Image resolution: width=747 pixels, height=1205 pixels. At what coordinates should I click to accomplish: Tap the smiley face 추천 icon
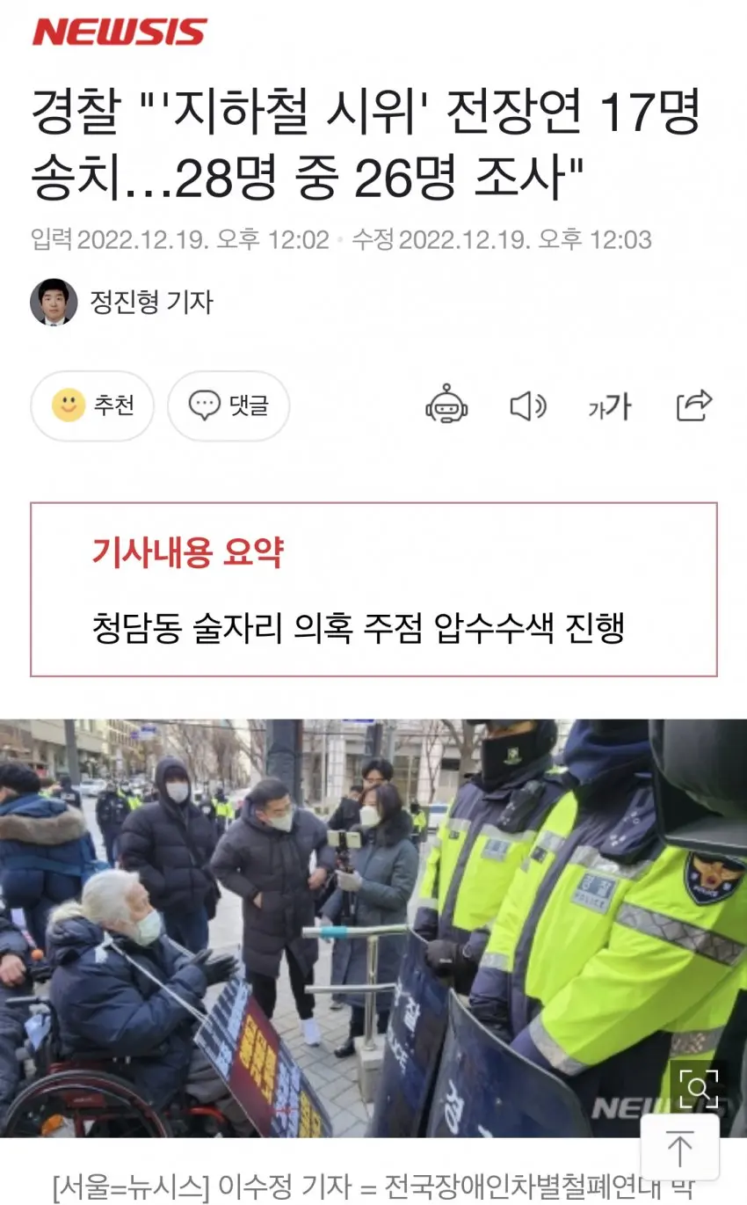click(69, 405)
